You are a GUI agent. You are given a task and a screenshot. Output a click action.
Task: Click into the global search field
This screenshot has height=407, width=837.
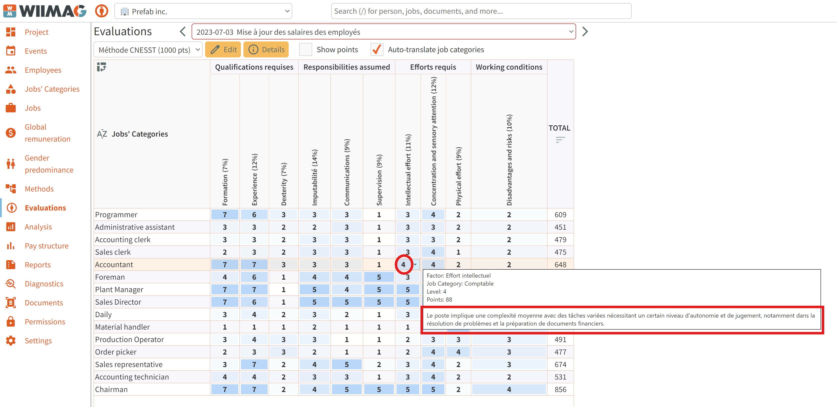point(481,11)
